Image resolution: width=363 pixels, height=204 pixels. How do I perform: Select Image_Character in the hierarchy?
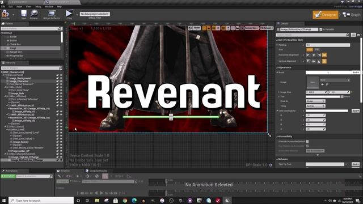coord(19,82)
